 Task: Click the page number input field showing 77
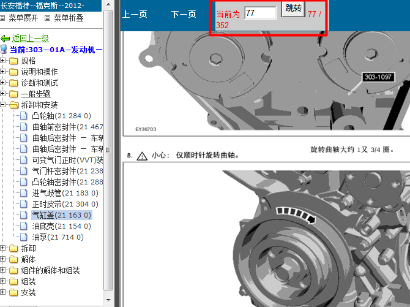pos(260,13)
